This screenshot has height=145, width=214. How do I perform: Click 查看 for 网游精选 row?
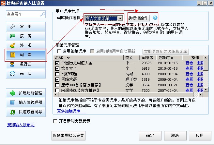pos(189,74)
